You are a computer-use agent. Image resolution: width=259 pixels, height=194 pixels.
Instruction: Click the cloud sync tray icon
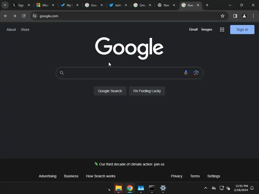[214, 188]
